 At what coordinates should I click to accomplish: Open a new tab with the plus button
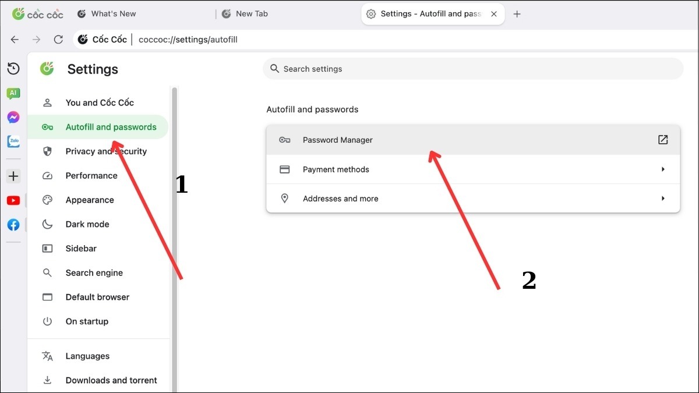(x=517, y=14)
